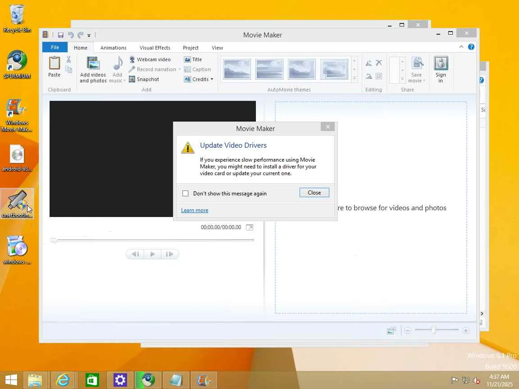The width and height of the screenshot is (519, 389).
Task: Switch to the View tab
Action: 218,48
